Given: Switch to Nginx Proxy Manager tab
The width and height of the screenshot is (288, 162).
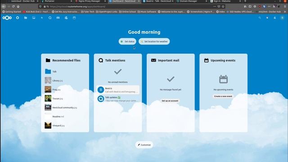Looking at the screenshot, I should point(90,1).
